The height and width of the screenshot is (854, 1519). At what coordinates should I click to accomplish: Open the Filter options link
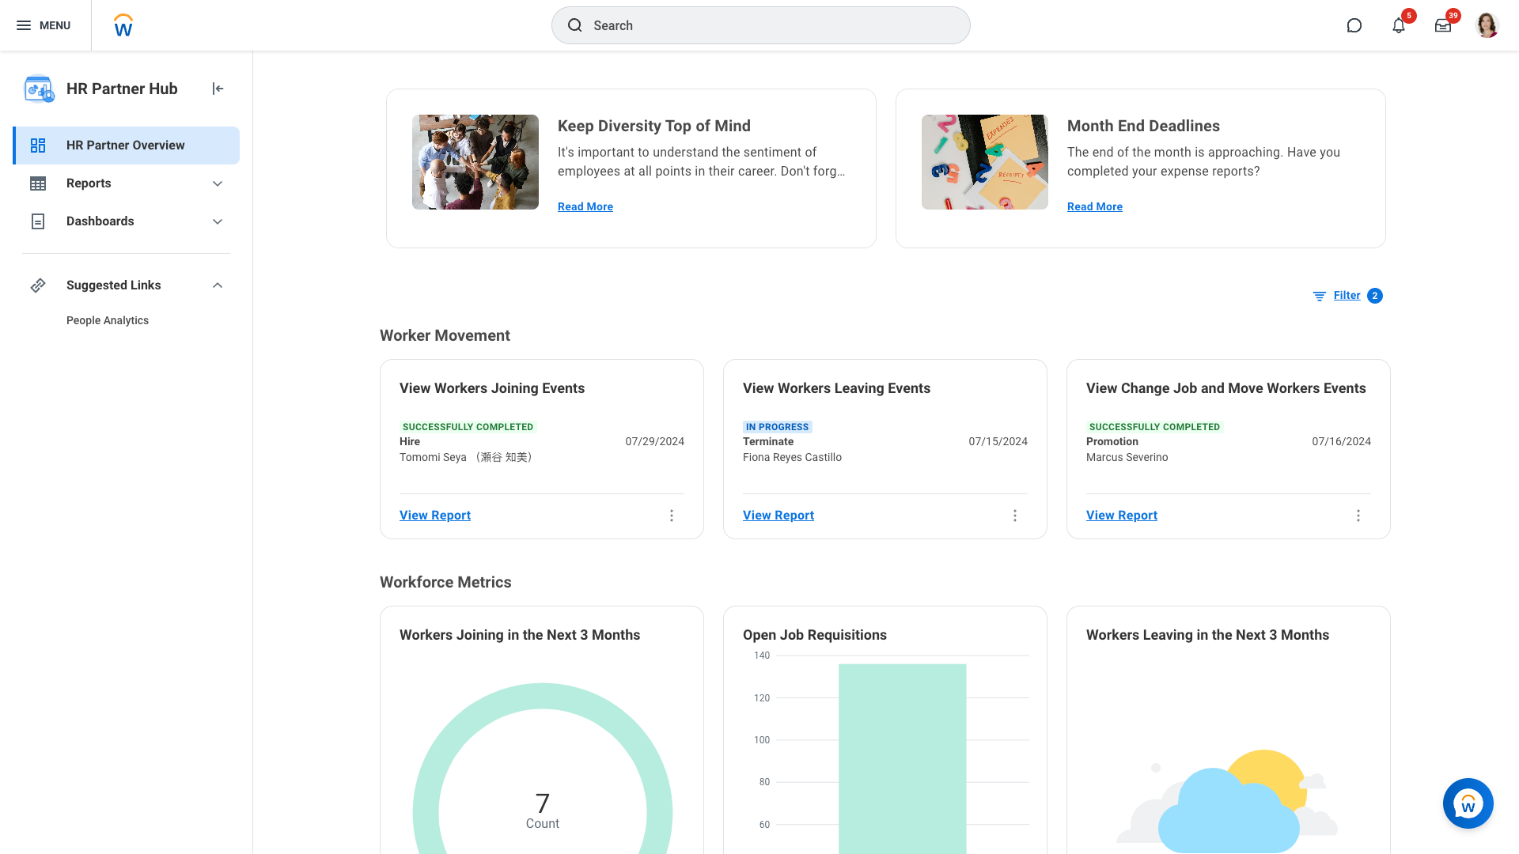(1347, 295)
